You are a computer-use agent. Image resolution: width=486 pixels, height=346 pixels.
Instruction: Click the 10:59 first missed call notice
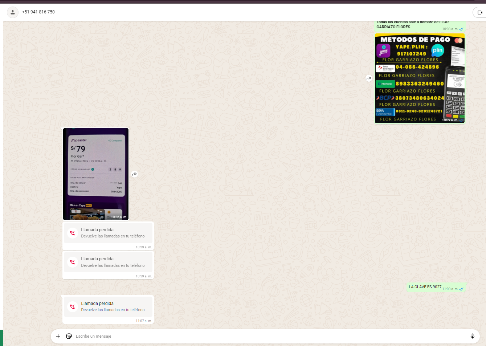(108, 233)
